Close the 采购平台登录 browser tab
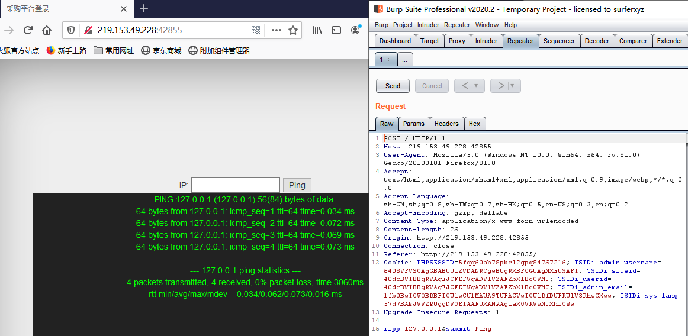Screen dimensions: 688x336 [124, 9]
